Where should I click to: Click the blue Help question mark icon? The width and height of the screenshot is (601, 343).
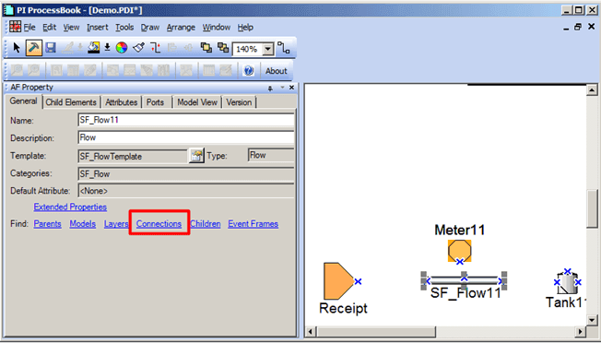[249, 71]
